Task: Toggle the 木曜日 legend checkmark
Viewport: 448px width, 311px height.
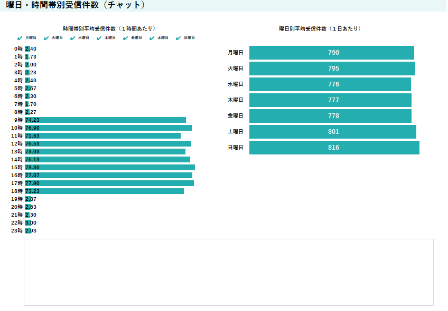Action: (x=99, y=38)
